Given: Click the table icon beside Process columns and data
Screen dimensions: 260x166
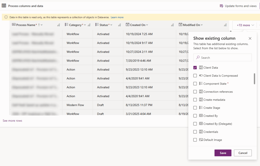Looking at the screenshot, I should click(4, 6).
